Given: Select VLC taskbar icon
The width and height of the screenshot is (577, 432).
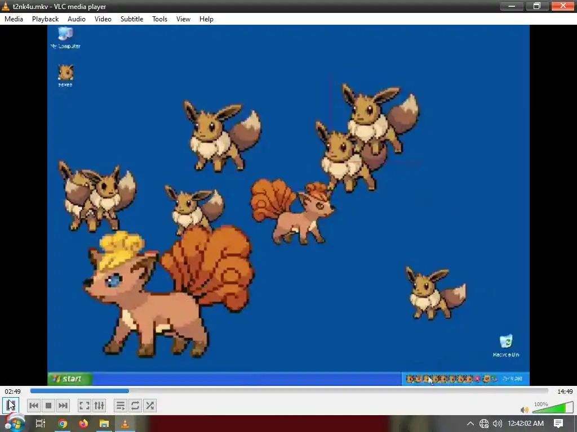Looking at the screenshot, I should coord(125,424).
